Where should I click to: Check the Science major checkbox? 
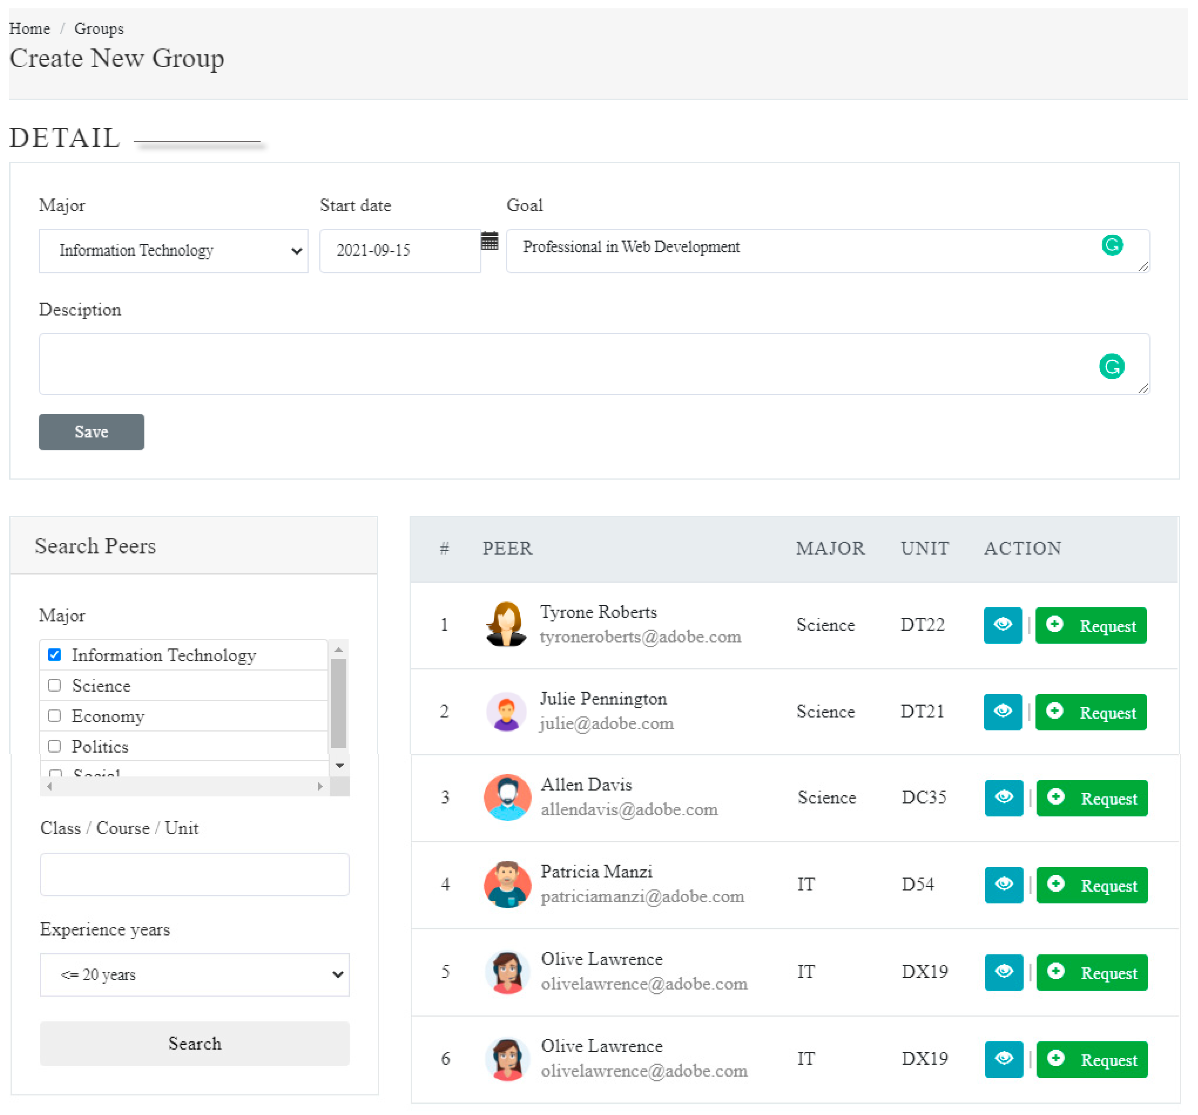(x=55, y=685)
